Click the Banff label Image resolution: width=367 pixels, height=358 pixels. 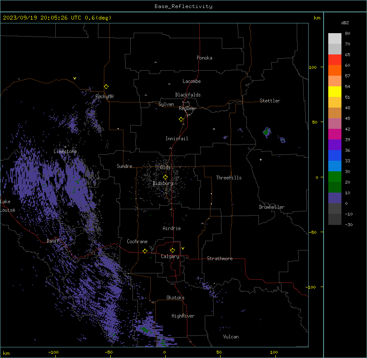[53, 241]
